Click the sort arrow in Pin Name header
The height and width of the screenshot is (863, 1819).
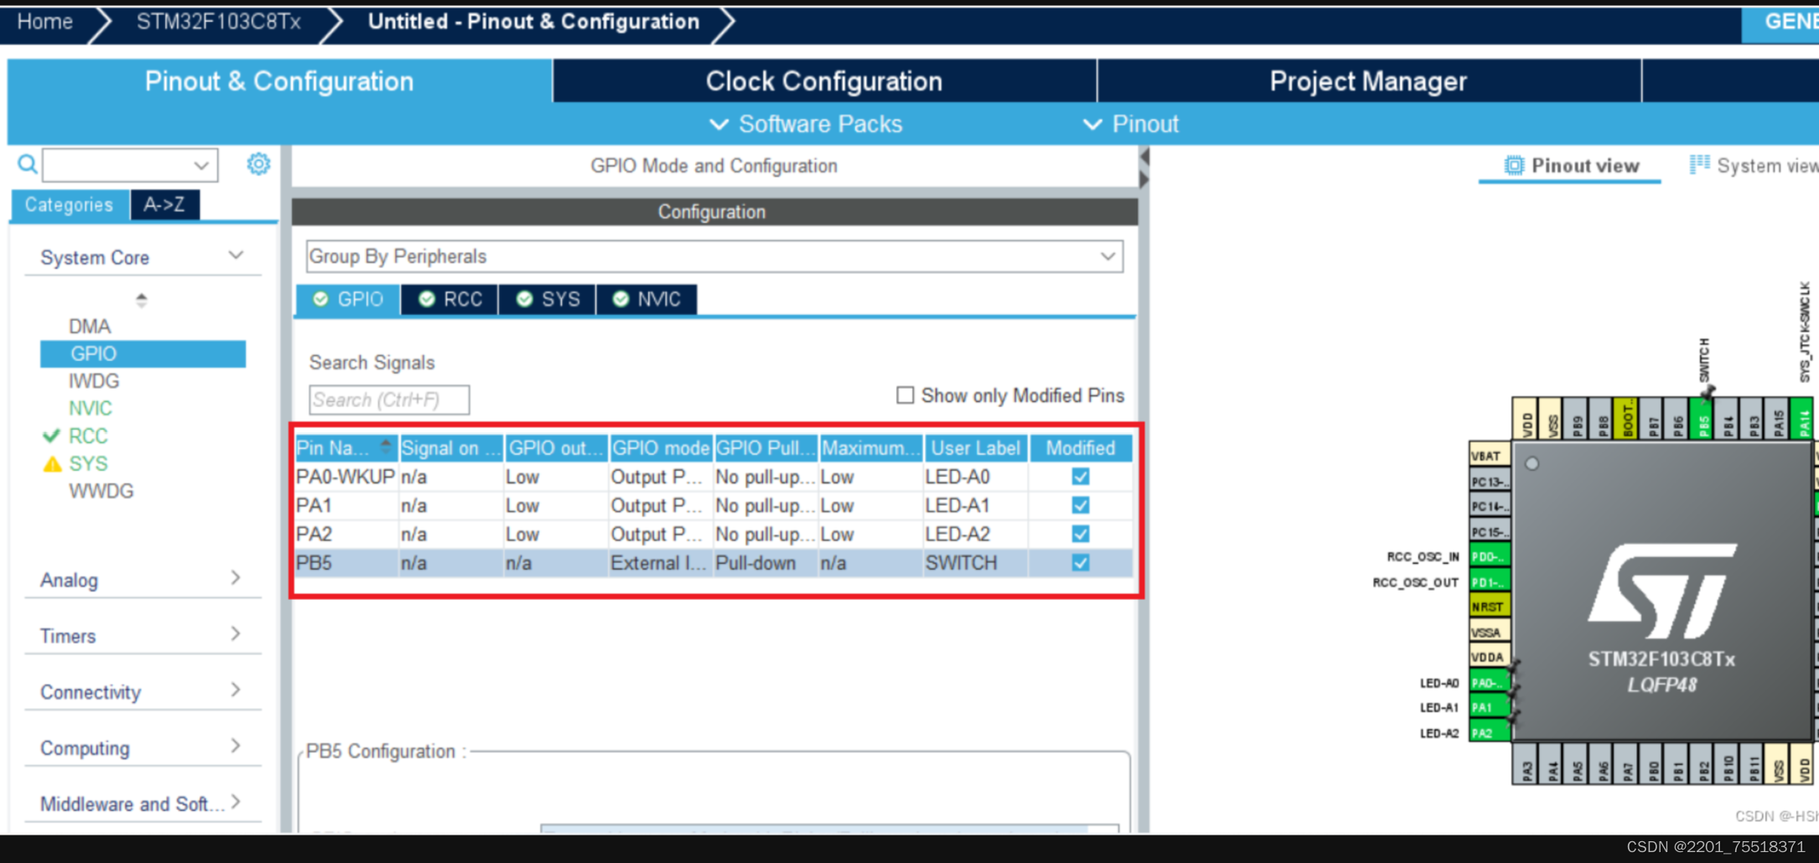(x=386, y=447)
